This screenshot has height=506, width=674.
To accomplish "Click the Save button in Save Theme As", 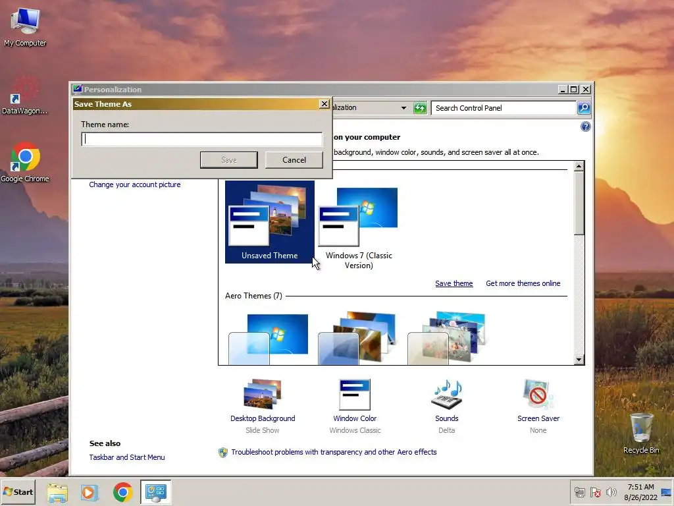I will point(228,160).
